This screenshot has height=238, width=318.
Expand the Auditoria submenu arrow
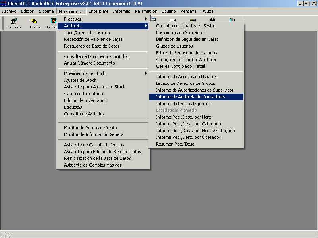click(x=146, y=26)
